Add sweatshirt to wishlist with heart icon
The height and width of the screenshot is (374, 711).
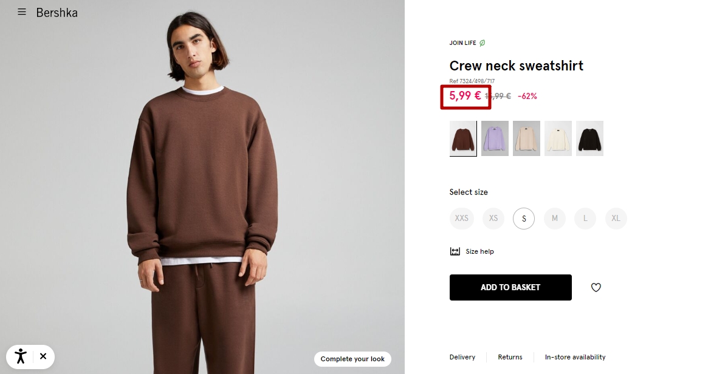(x=596, y=288)
